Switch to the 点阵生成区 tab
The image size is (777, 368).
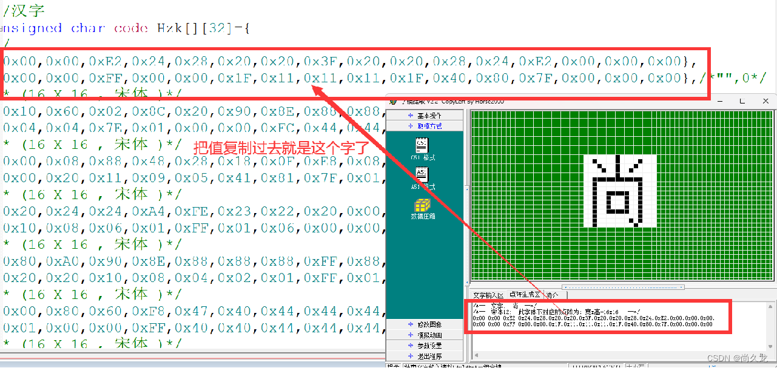pyautogui.click(x=525, y=295)
